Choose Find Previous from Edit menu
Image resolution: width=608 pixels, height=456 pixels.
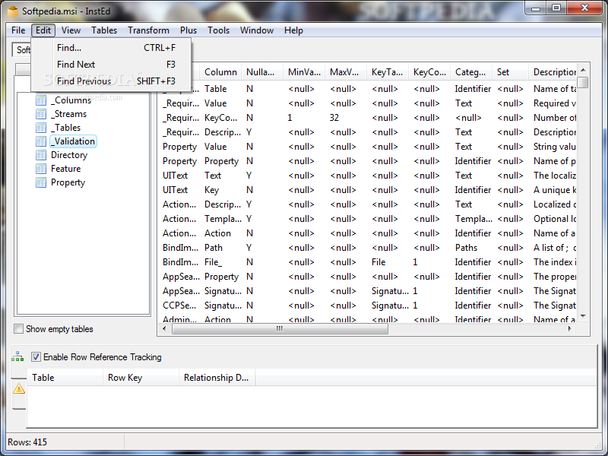click(111, 81)
